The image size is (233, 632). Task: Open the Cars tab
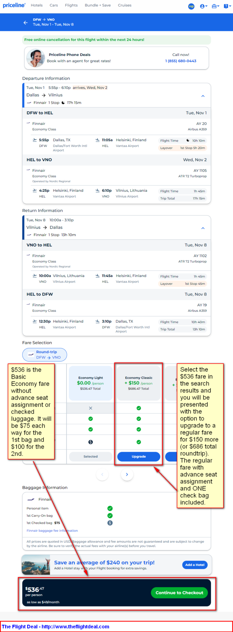tap(54, 5)
